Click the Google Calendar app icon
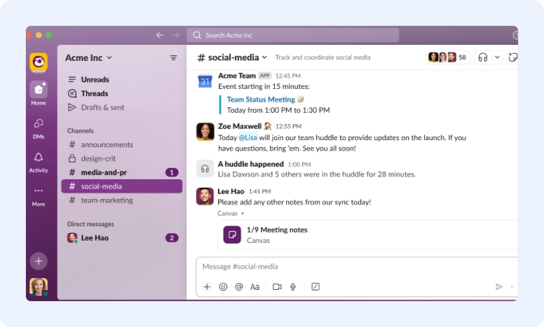The height and width of the screenshot is (327, 544). [205, 81]
